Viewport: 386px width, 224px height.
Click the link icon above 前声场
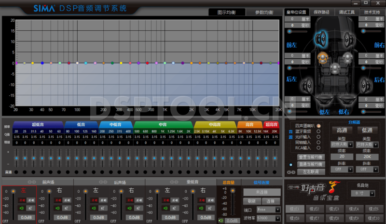tap(32, 182)
